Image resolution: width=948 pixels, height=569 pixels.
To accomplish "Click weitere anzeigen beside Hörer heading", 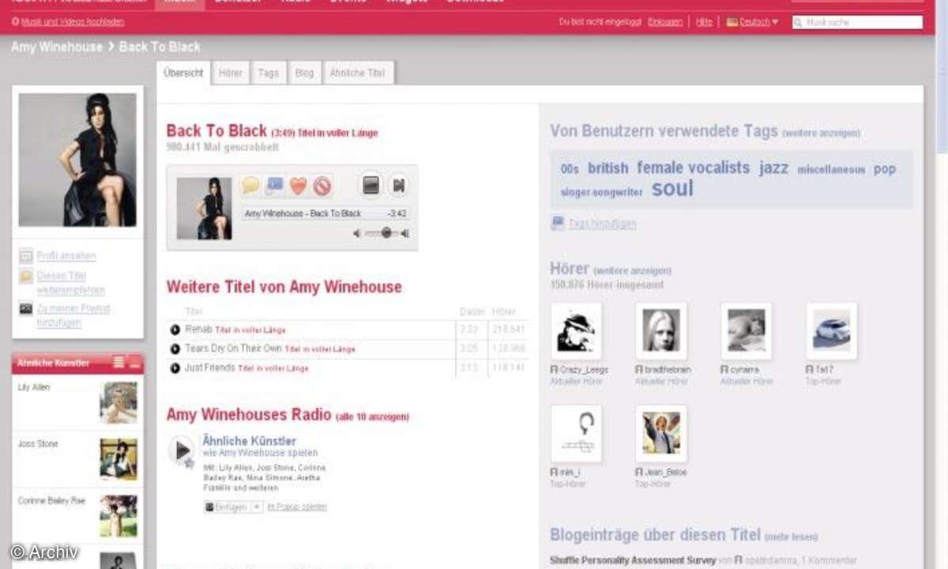I will click(632, 271).
